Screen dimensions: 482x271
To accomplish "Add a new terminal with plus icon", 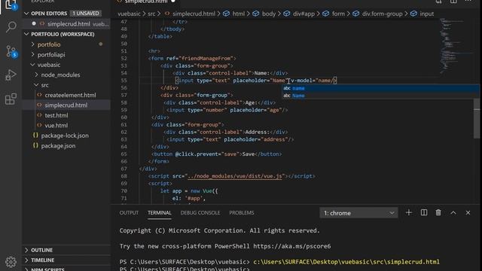I will point(408,212).
